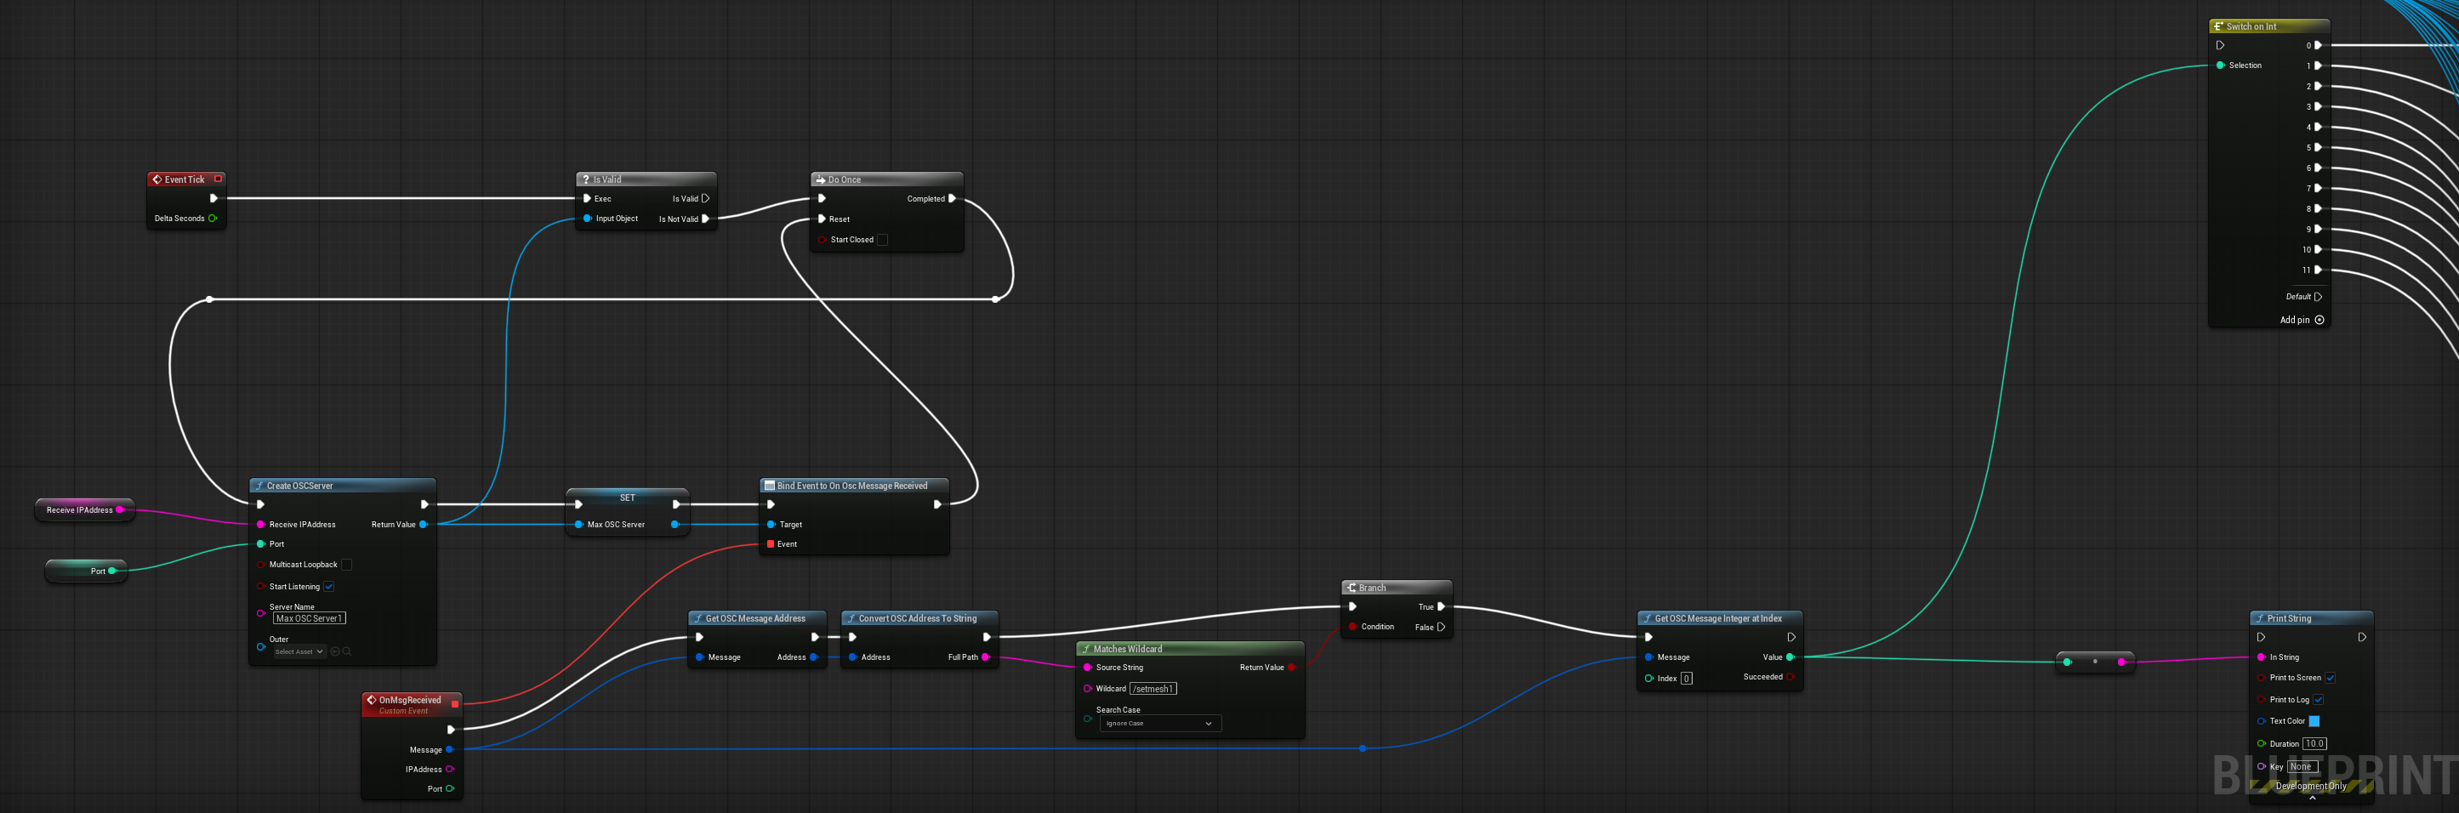The height and width of the screenshot is (813, 2459).
Task: Toggle the Print to Screen checkbox
Action: [2329, 679]
